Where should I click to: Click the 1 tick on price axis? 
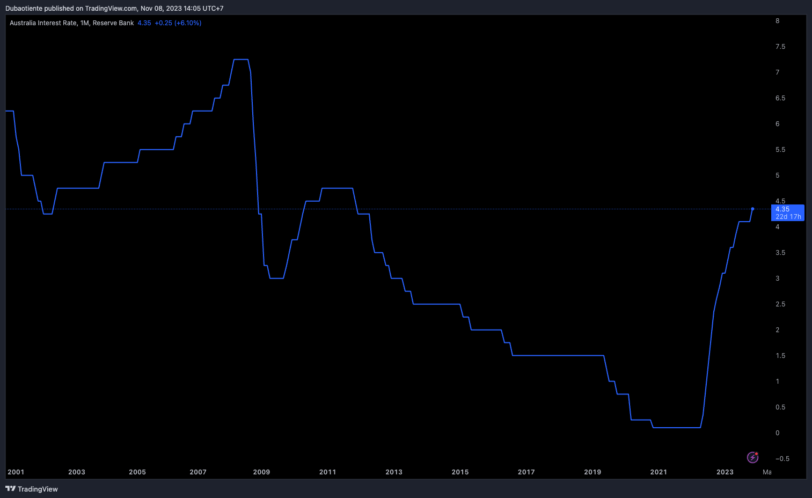coord(778,382)
